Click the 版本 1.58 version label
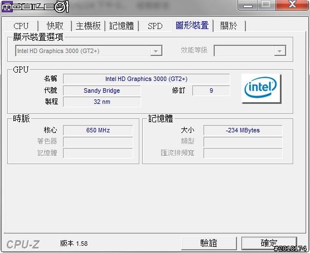Image resolution: width=310 pixels, height=253 pixels. coord(74,244)
